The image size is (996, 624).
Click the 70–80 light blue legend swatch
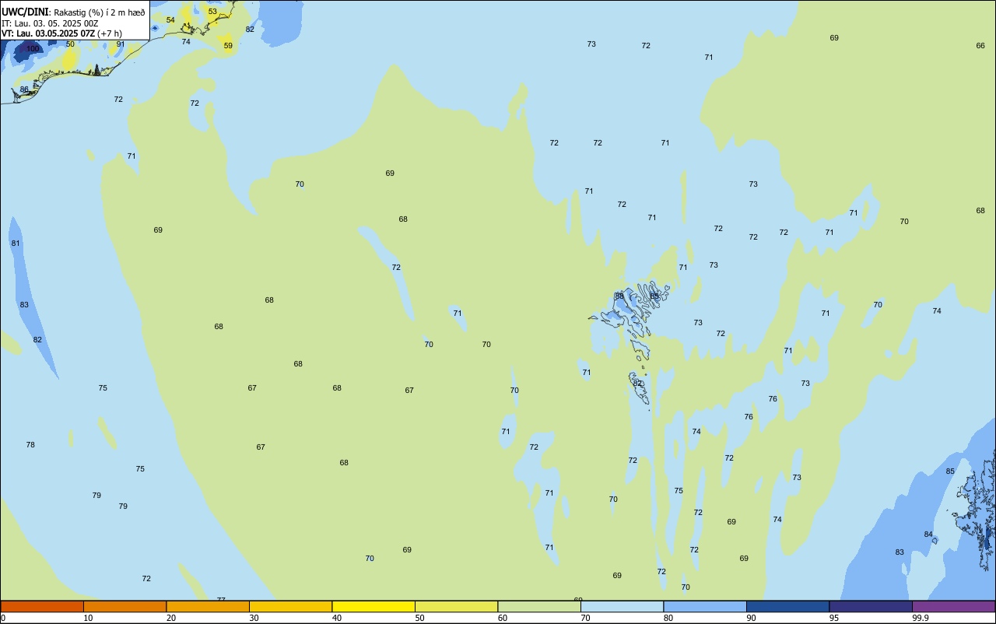tap(622, 606)
